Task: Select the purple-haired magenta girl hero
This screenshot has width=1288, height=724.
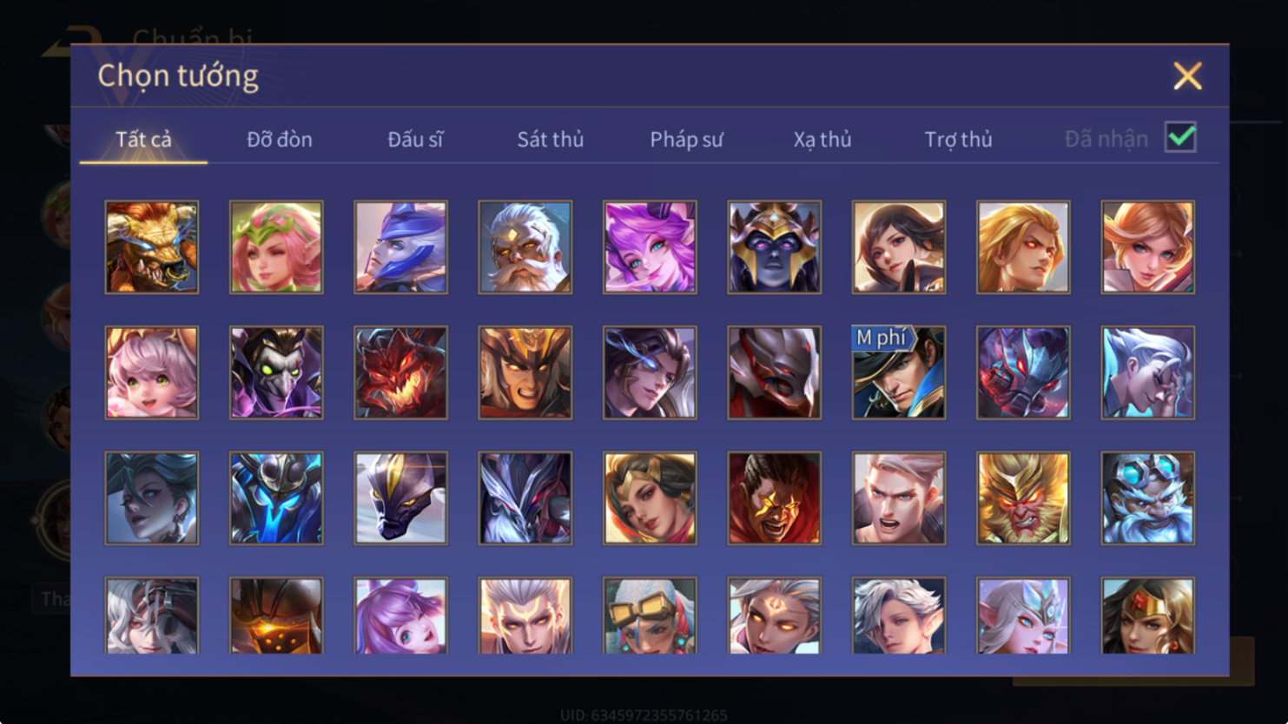Action: (x=650, y=247)
